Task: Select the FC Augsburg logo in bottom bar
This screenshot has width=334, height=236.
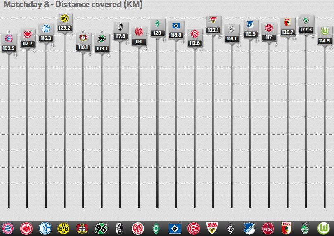Action: [286, 228]
